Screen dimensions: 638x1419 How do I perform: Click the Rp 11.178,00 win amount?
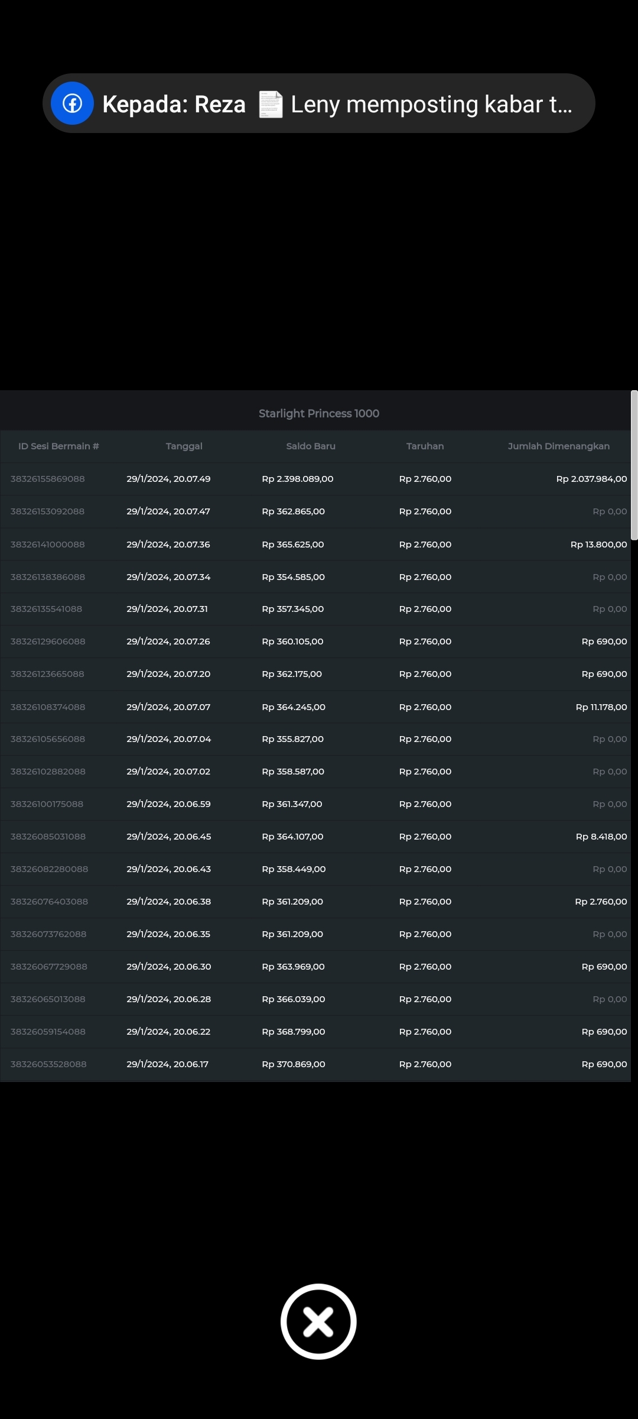click(x=601, y=707)
